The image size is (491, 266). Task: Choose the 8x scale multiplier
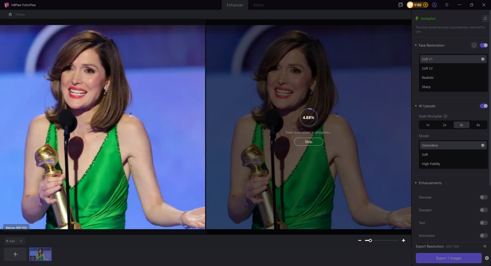[479, 125]
